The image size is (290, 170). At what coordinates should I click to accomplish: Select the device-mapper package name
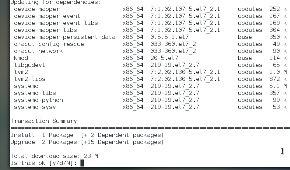point(37,9)
